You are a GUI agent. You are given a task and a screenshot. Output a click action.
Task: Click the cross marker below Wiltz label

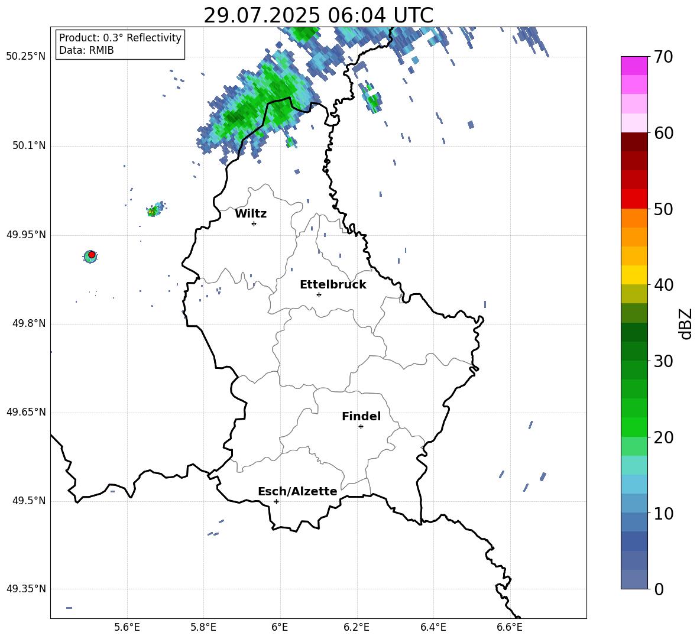click(254, 223)
